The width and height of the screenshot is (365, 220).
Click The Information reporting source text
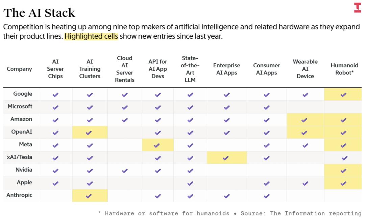click(323, 213)
